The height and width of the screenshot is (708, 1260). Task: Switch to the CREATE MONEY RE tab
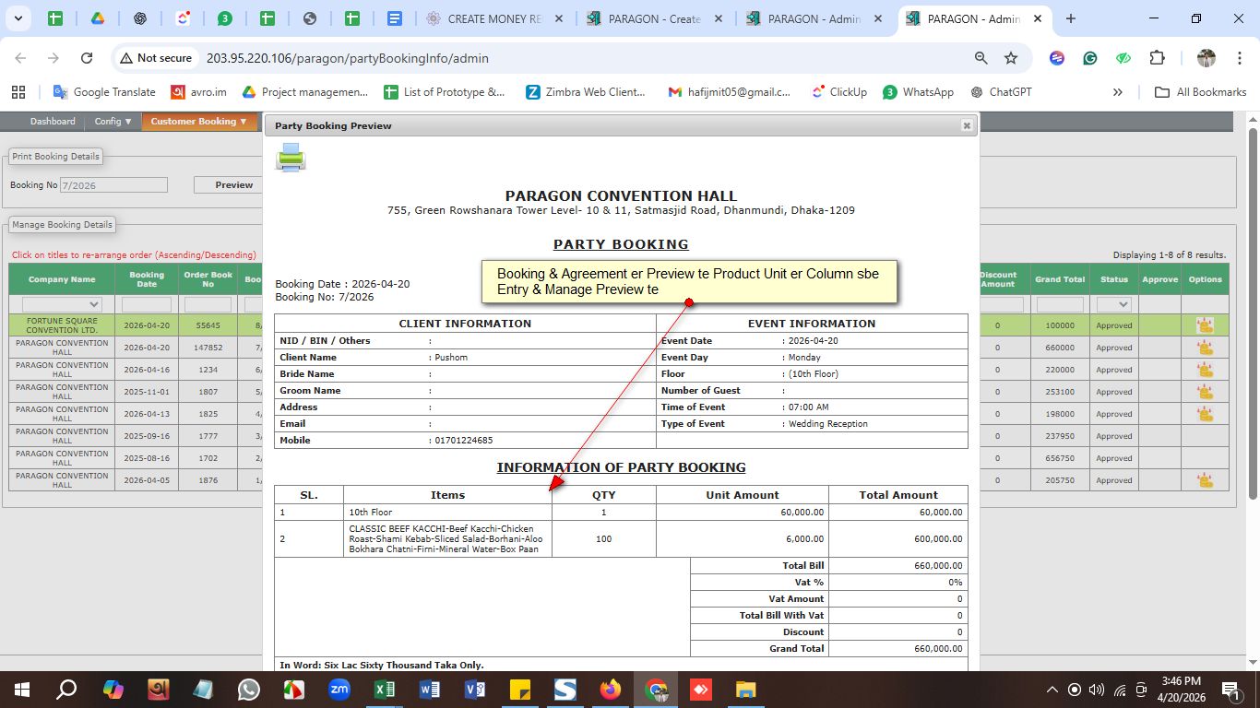(494, 18)
